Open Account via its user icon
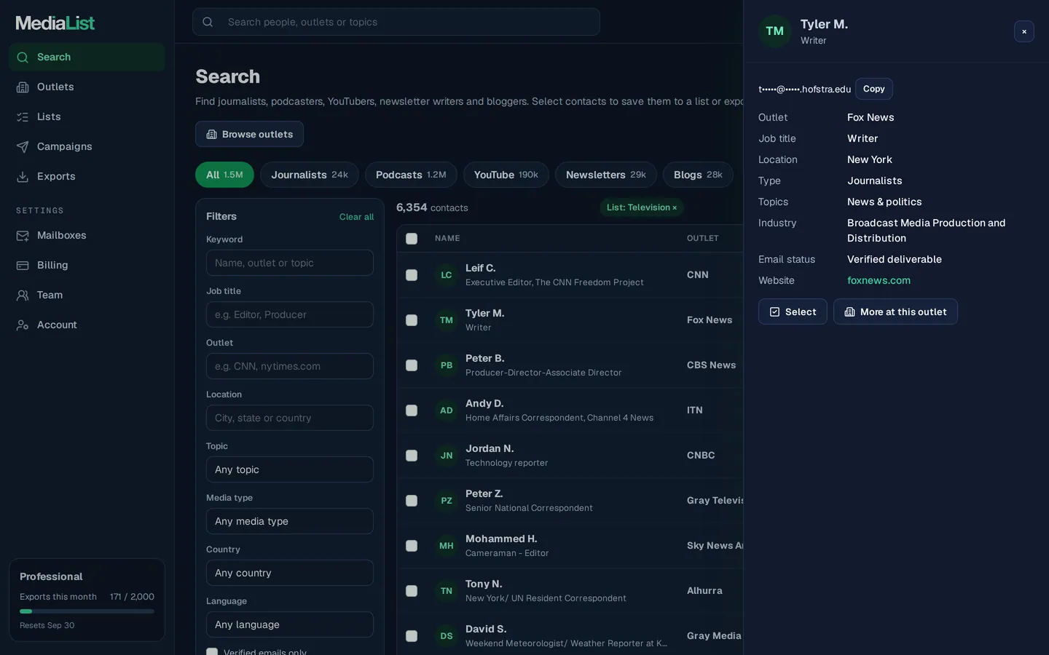The width and height of the screenshot is (1049, 655). point(23,325)
